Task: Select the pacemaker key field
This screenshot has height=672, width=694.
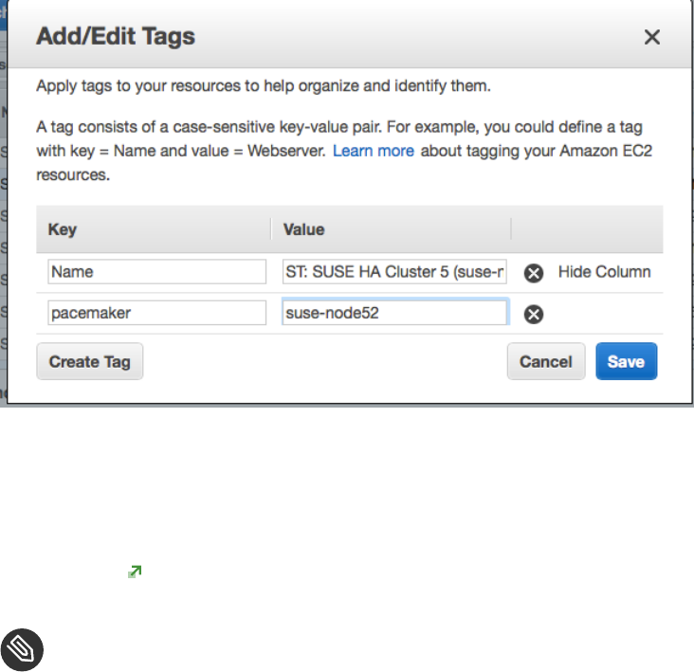Action: tap(156, 313)
